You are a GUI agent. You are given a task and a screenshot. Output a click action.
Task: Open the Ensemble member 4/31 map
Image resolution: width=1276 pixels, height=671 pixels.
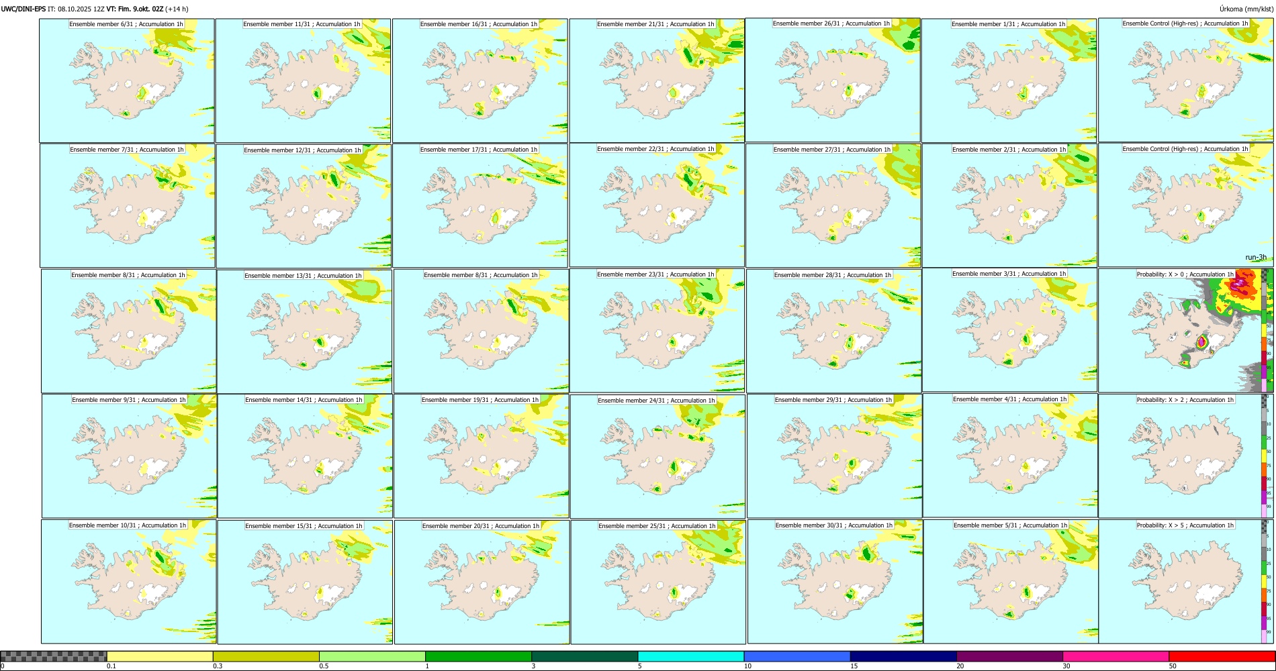tap(1011, 456)
